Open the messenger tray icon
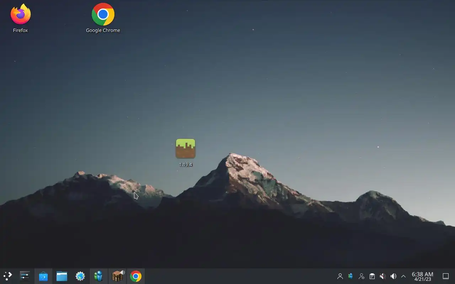 click(351, 276)
